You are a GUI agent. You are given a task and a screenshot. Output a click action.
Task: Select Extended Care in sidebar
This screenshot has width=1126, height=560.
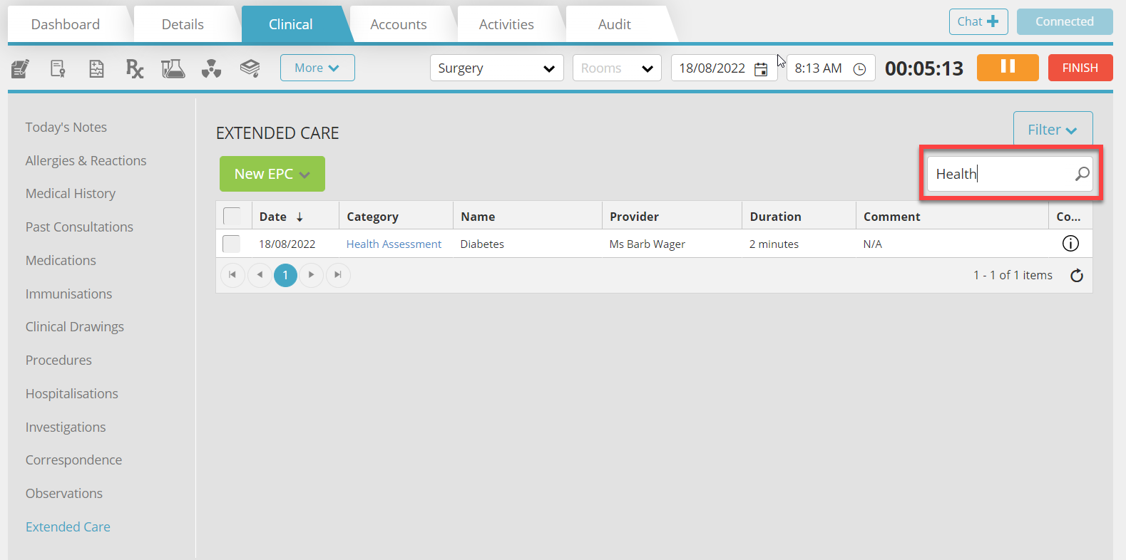point(68,527)
